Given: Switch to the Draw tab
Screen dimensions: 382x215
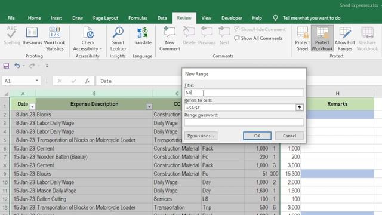Looking at the screenshot, I should (x=78, y=18).
